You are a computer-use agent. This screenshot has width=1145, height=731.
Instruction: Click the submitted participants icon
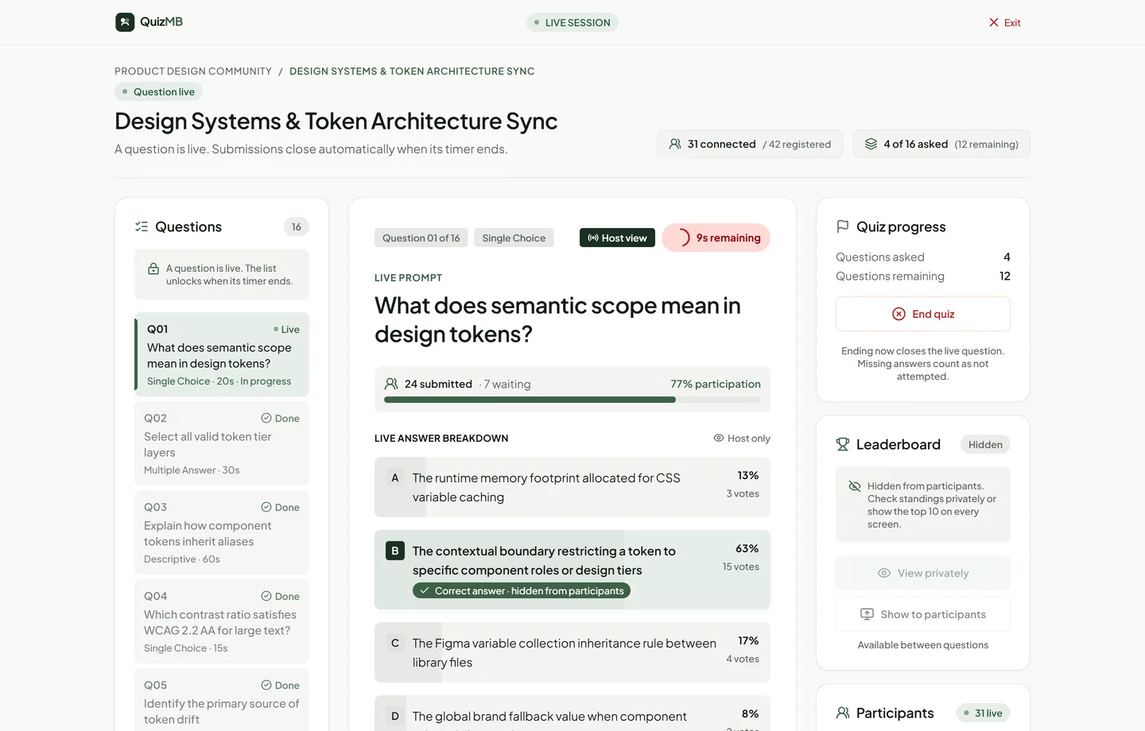click(391, 384)
